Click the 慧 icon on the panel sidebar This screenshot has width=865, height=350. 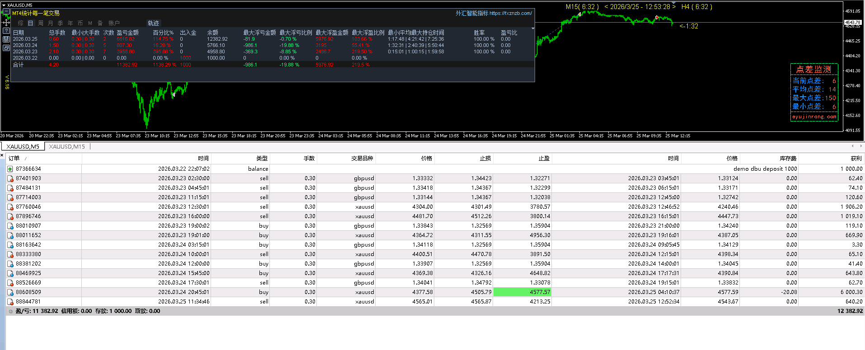pyautogui.click(x=6, y=39)
